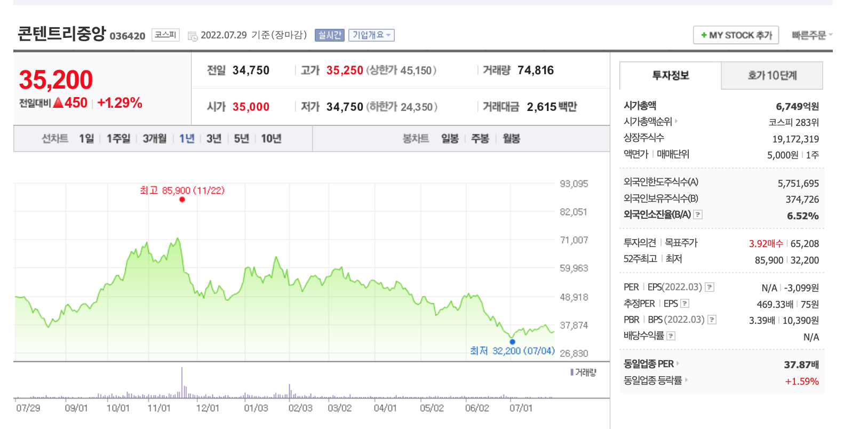Screen dimensions: 844x429
Task: Click the +1.59% sector change value
Action: tap(802, 382)
